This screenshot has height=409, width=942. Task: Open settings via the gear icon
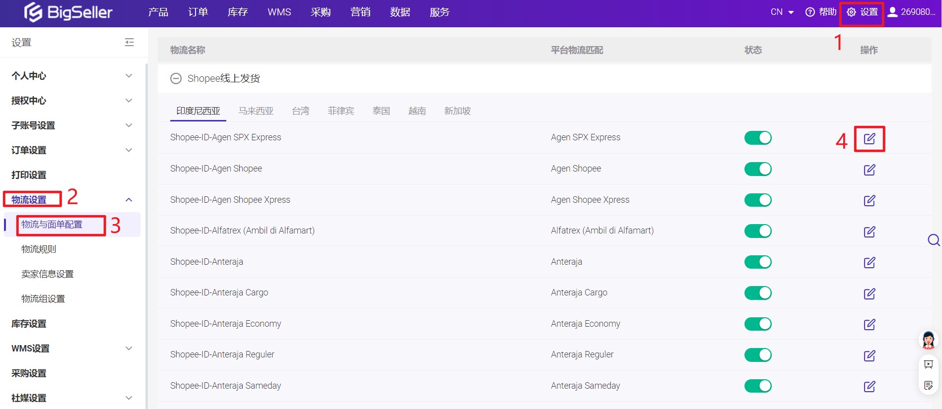pyautogui.click(x=851, y=12)
